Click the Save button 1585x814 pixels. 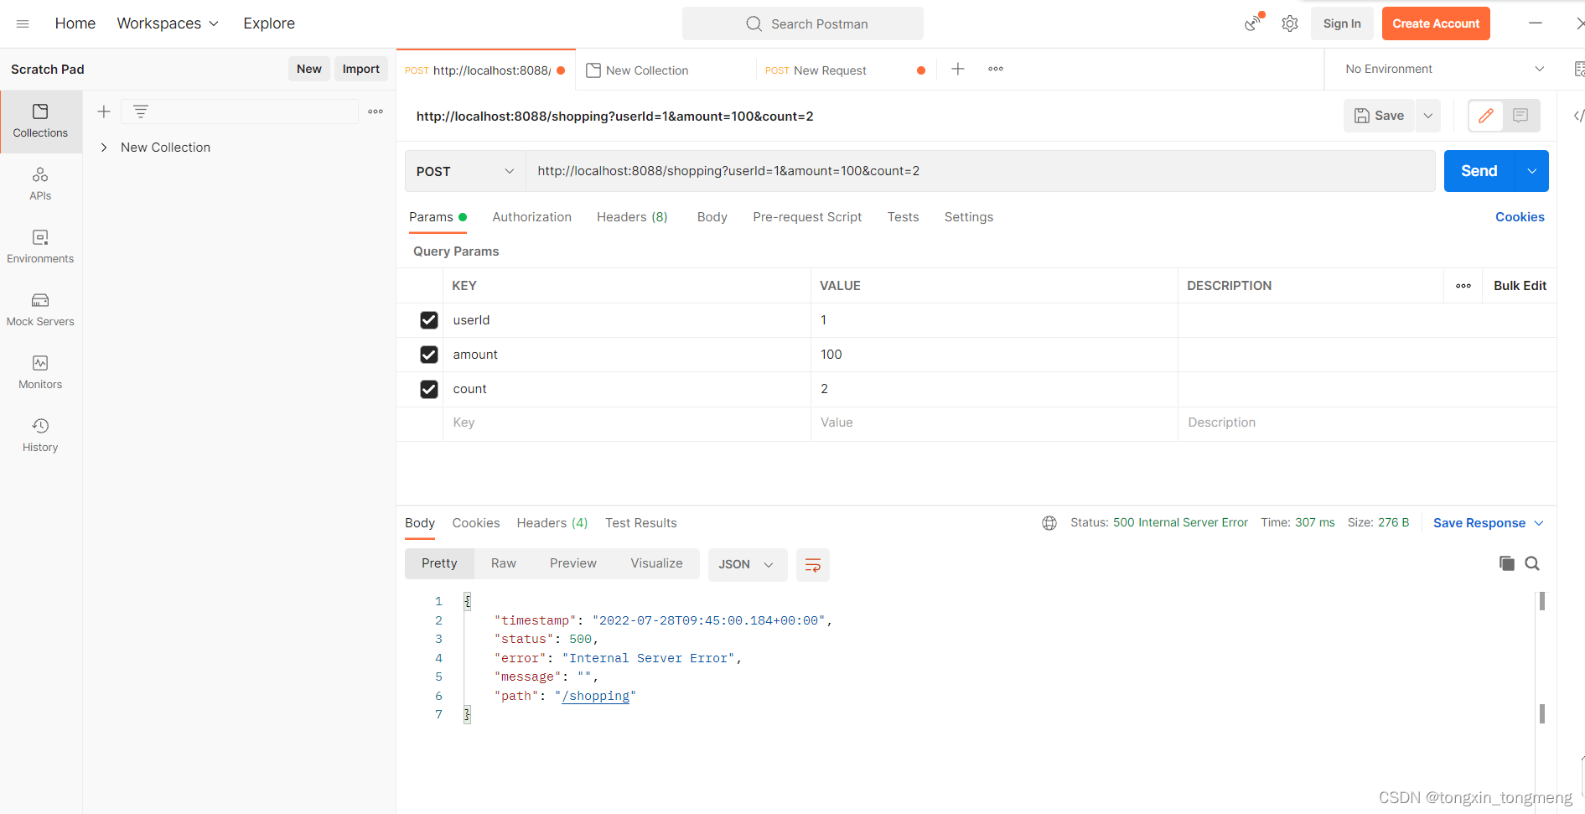click(x=1380, y=116)
